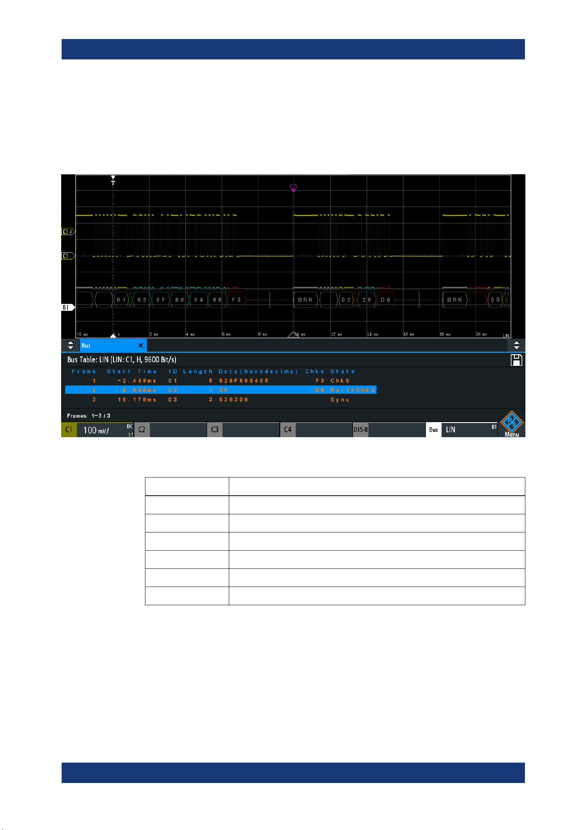Expand panel with left up-down arrows
The image size is (587, 830).
tap(70, 345)
